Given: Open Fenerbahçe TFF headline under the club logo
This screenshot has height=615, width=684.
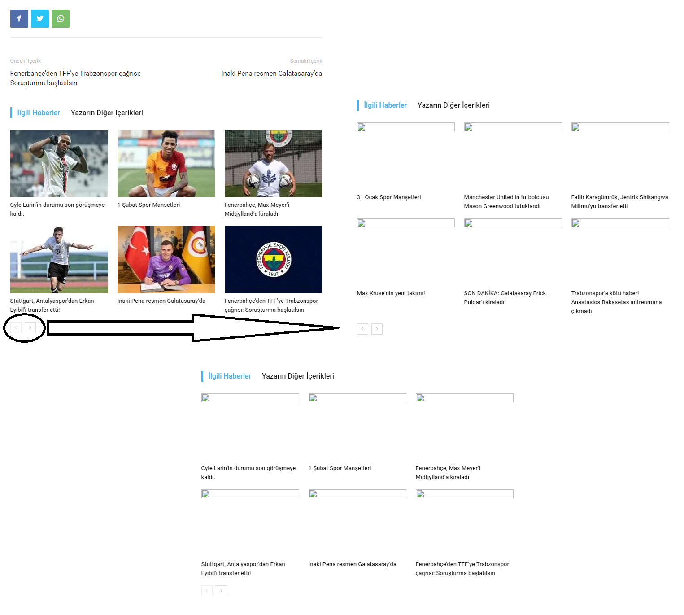Looking at the screenshot, I should point(271,305).
